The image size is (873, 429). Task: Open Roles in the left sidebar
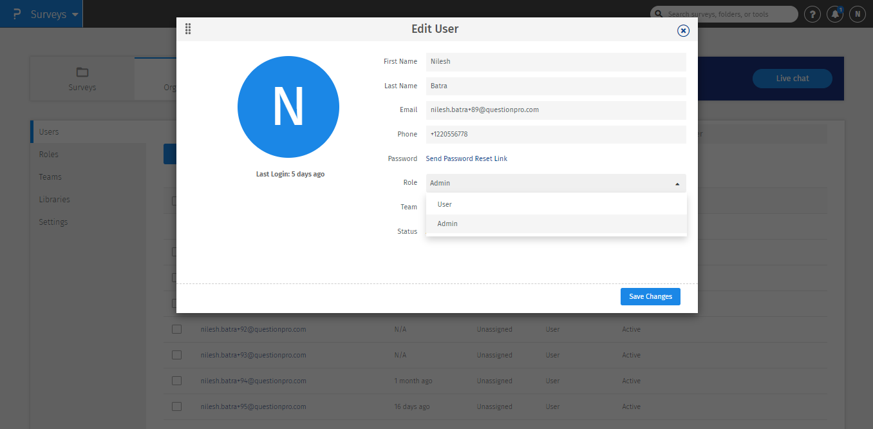[49, 154]
